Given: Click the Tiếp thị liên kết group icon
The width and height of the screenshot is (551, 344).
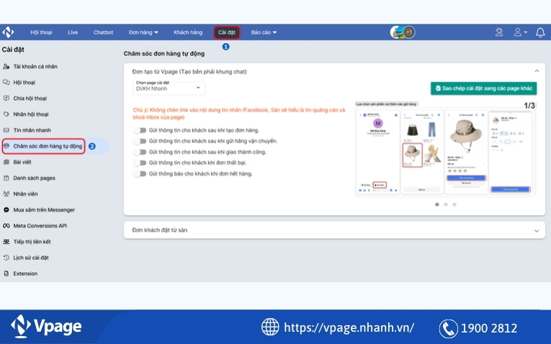Looking at the screenshot, I should pyautogui.click(x=6, y=242).
